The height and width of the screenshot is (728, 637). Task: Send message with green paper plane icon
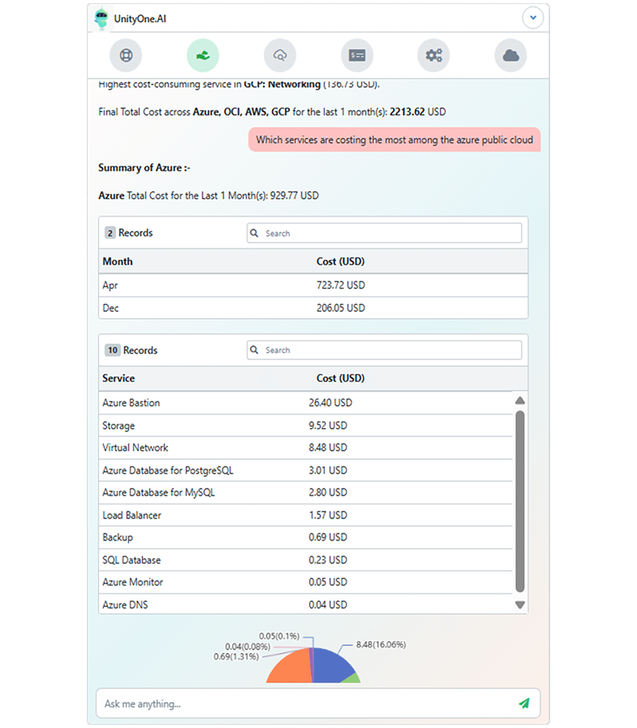(524, 703)
